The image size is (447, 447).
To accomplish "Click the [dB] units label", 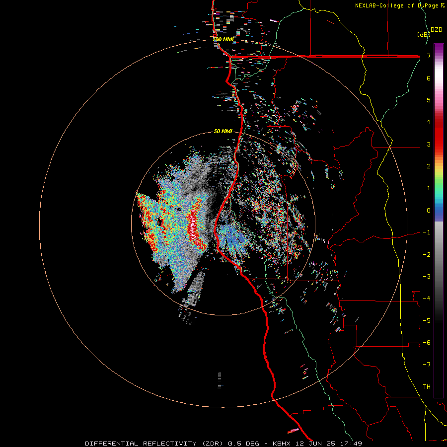I will pyautogui.click(x=424, y=34).
